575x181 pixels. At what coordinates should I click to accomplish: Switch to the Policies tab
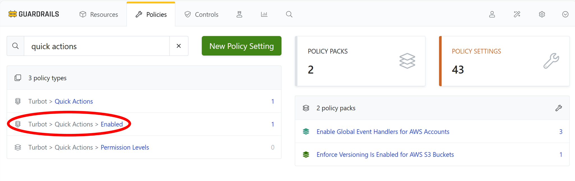click(x=151, y=14)
